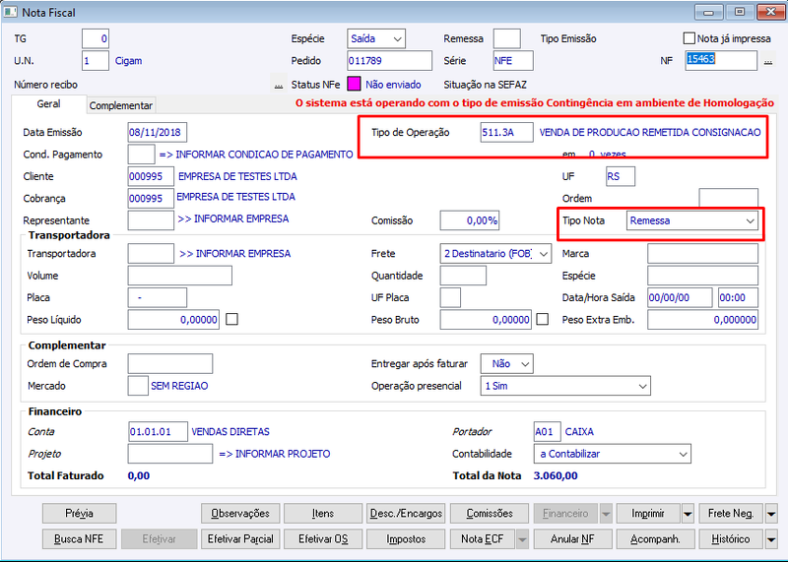Click the Efetivar OS button
Image resolution: width=788 pixels, height=562 pixels.
(x=323, y=539)
